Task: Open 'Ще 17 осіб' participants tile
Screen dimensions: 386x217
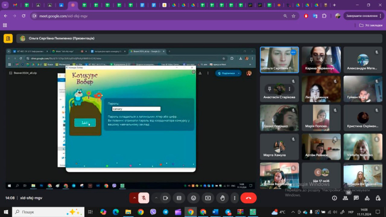Action: (x=321, y=175)
